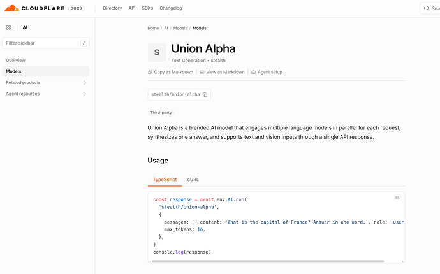Image resolution: width=440 pixels, height=274 pixels.
Task: Click the search box at top right
Action: click(x=430, y=8)
